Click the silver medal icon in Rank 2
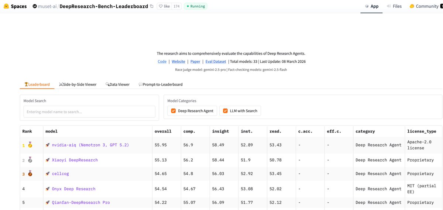Viewport: 443px width, 210px height. tap(30, 160)
